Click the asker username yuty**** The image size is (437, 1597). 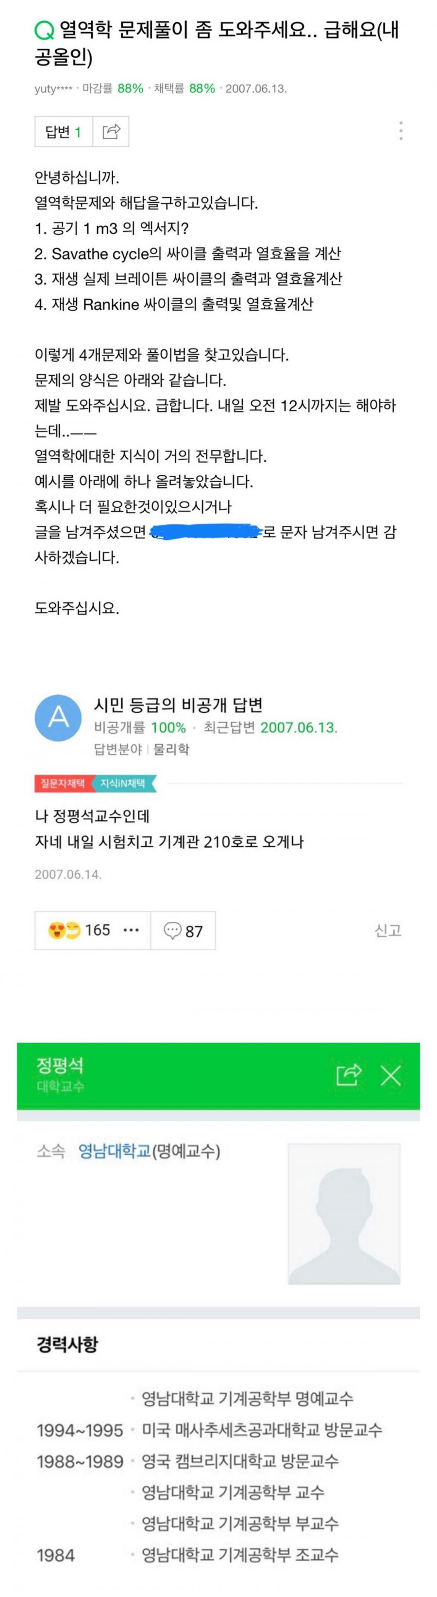(53, 88)
